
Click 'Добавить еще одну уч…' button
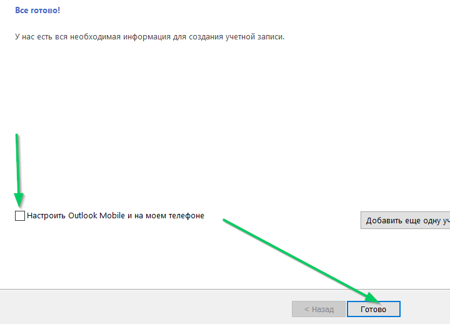405,220
